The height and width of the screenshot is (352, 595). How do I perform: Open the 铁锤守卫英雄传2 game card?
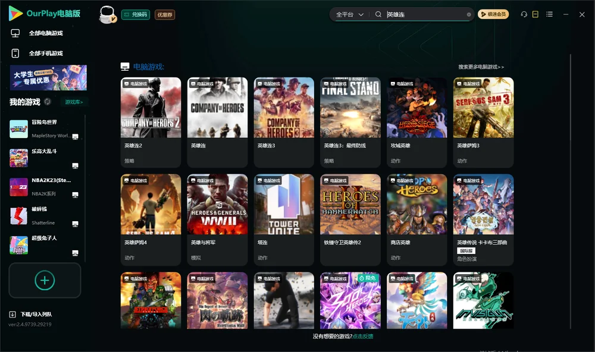pos(350,219)
